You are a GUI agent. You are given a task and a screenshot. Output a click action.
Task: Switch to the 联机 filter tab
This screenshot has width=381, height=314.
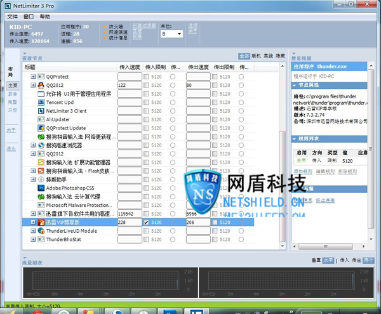(256, 56)
